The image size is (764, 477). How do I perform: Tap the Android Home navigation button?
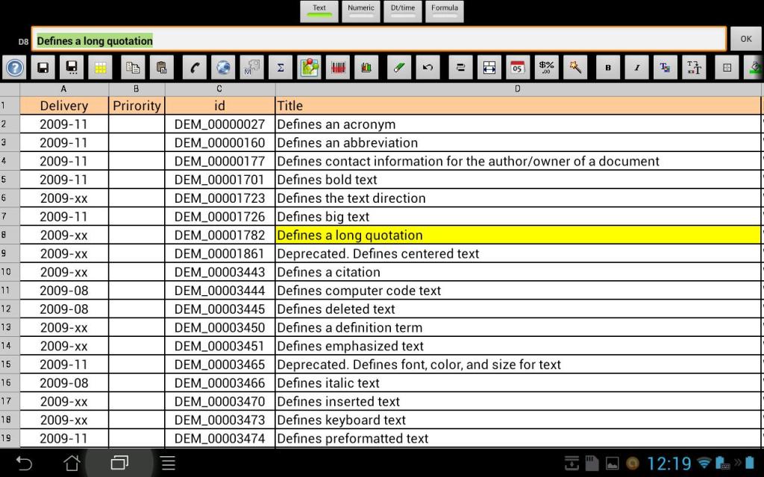[72, 463]
